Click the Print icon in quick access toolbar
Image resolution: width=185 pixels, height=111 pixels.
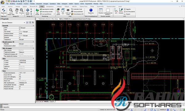pyautogui.click(x=24, y=1)
